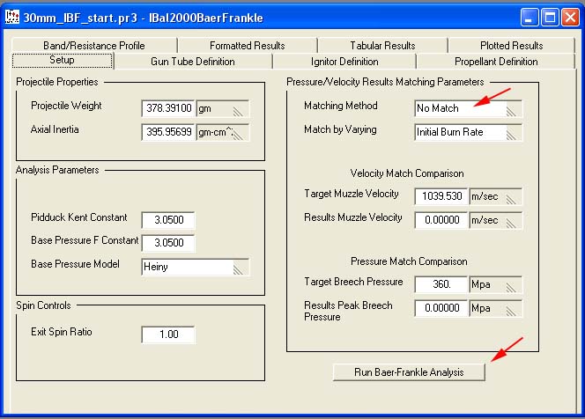
Task: Click the Projectile Weight value field
Action: (x=167, y=108)
